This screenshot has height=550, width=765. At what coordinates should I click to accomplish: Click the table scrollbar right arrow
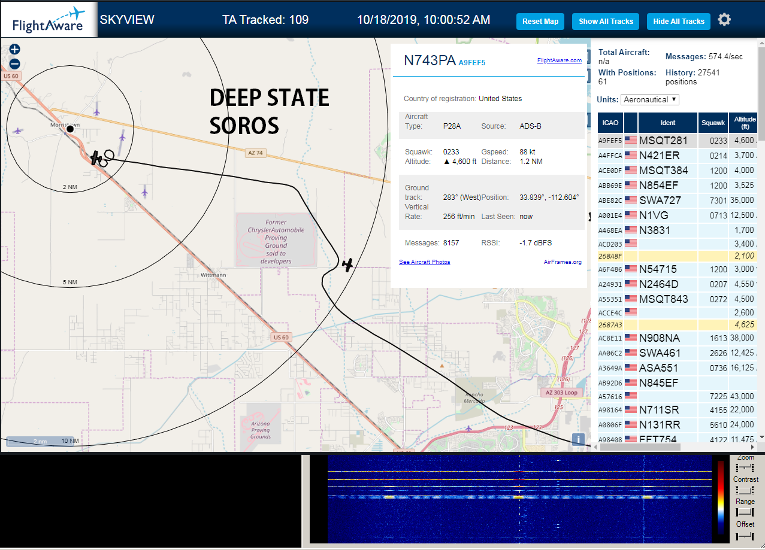point(752,447)
